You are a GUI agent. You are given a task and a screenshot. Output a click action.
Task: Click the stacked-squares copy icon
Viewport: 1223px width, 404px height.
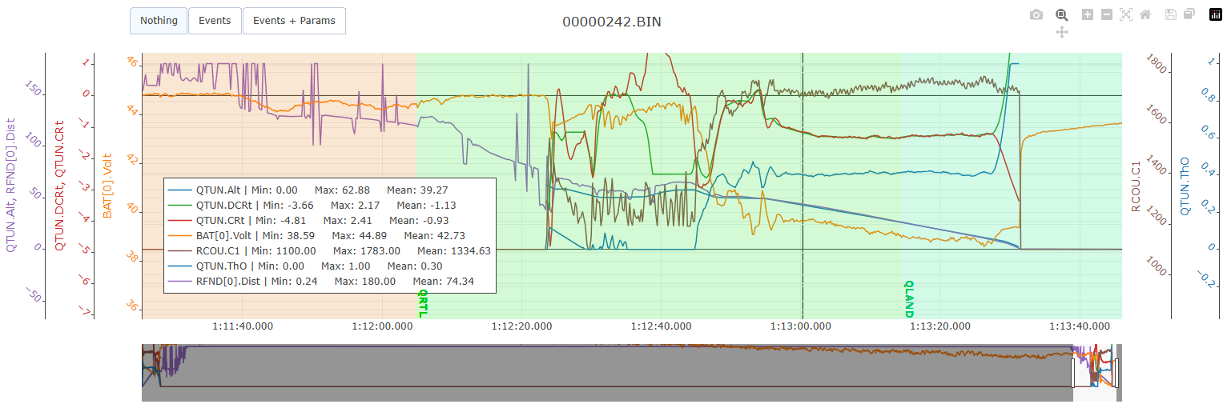(x=1189, y=14)
